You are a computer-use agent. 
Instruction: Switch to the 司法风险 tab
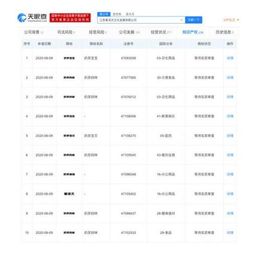[x=66, y=32]
